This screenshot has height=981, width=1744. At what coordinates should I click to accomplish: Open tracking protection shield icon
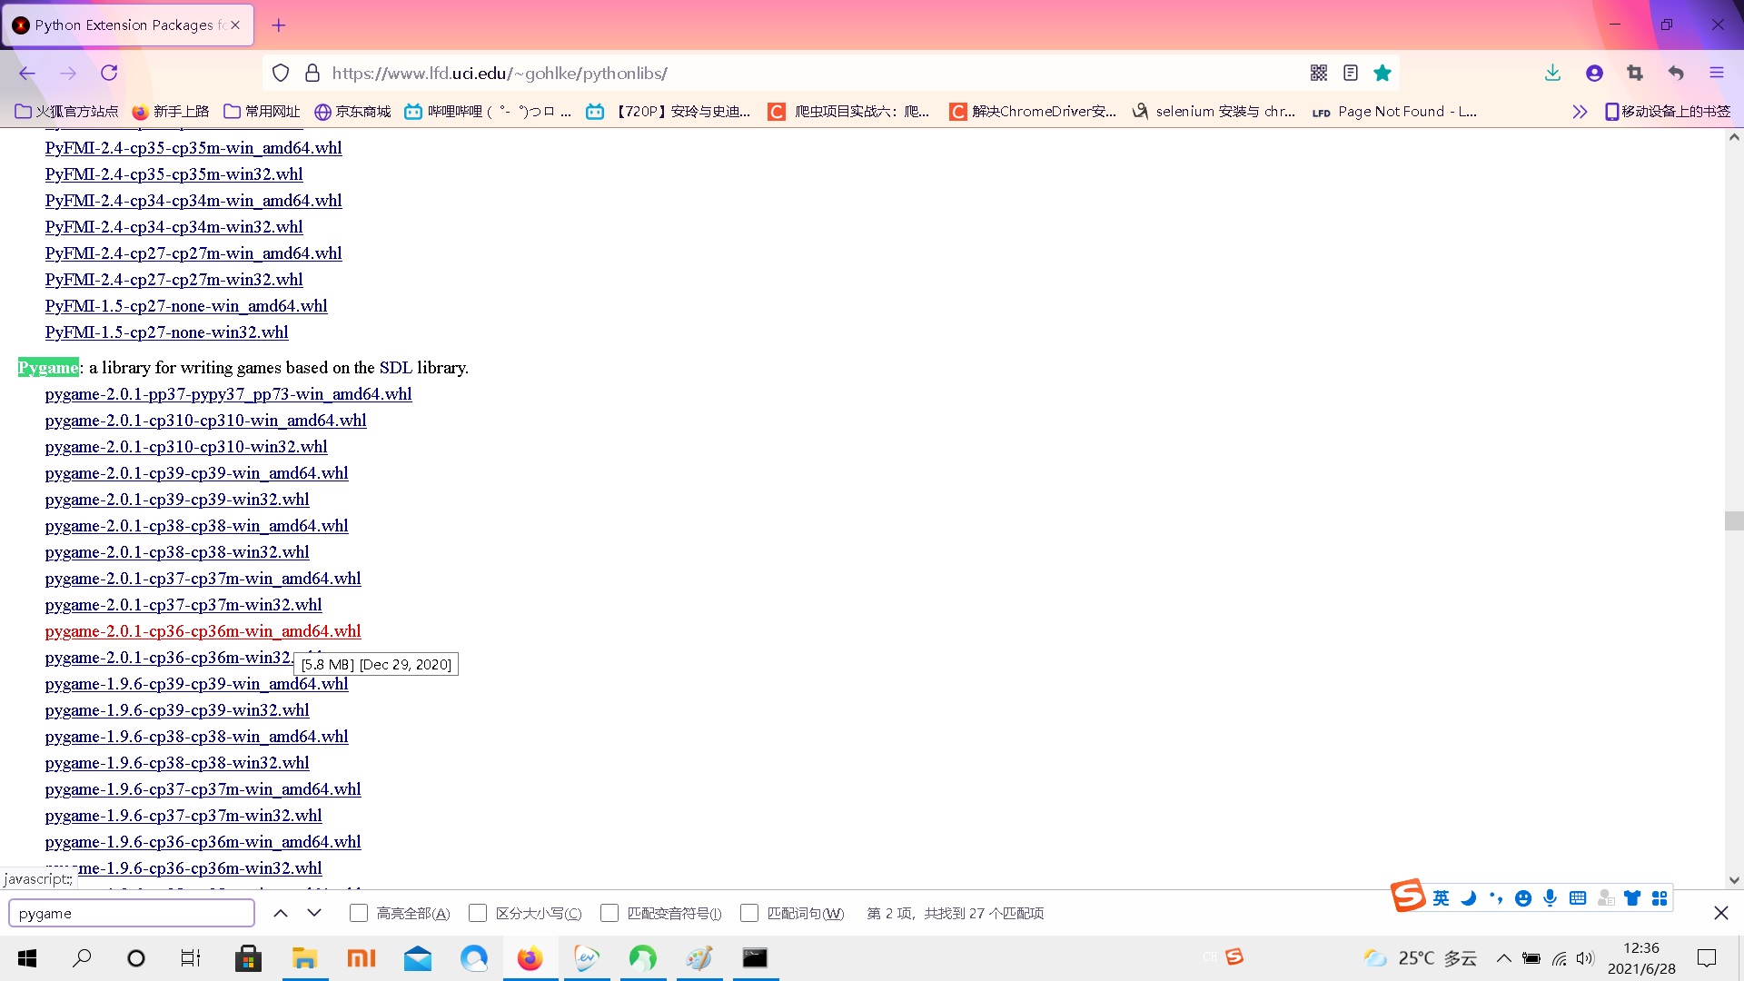coord(280,73)
